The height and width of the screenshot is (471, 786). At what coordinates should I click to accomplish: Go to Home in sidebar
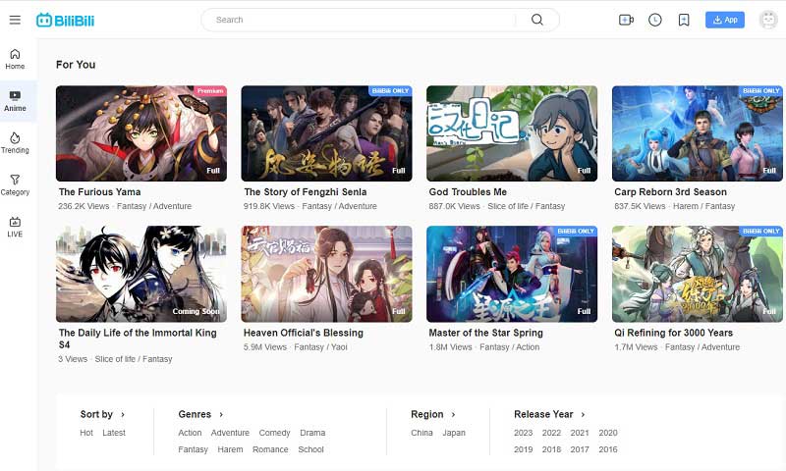click(x=15, y=59)
